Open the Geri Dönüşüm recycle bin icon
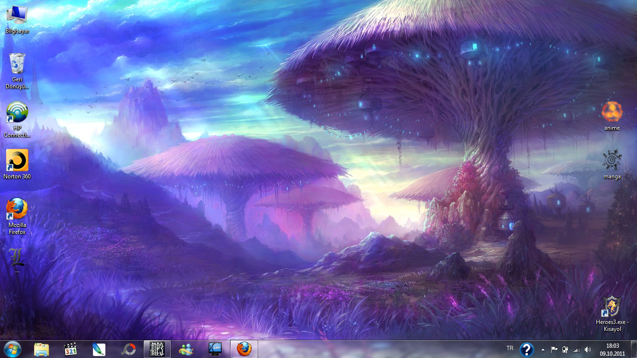This screenshot has width=637, height=358. [x=17, y=71]
